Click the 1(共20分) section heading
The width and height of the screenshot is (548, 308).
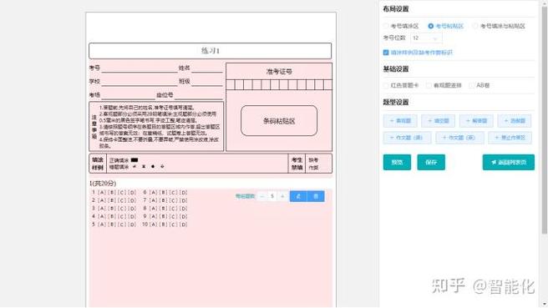tap(103, 184)
